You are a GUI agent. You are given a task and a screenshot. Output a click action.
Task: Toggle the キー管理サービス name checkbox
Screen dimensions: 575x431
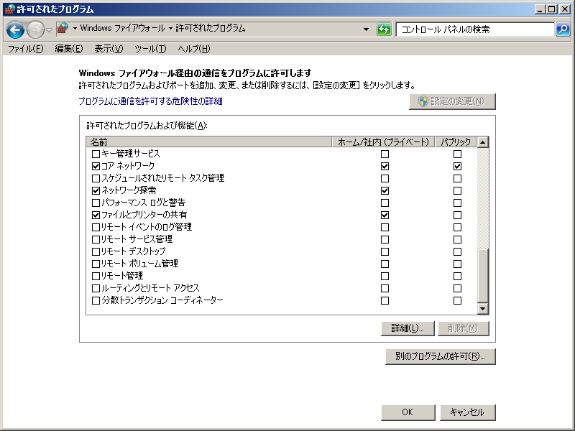coord(96,154)
